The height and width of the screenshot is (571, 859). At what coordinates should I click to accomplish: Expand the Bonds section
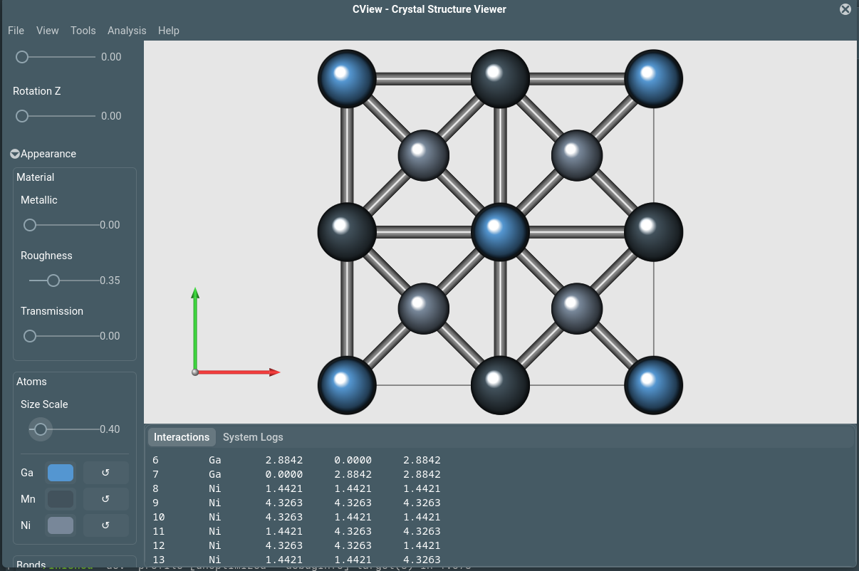(31, 564)
